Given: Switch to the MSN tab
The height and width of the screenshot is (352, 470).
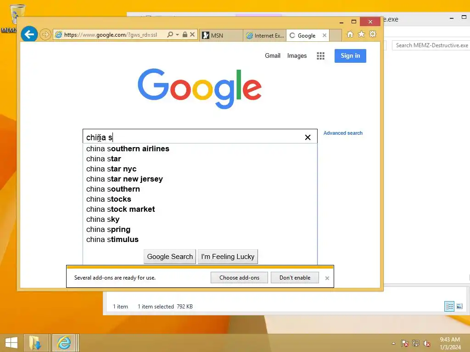Looking at the screenshot, I should [221, 35].
